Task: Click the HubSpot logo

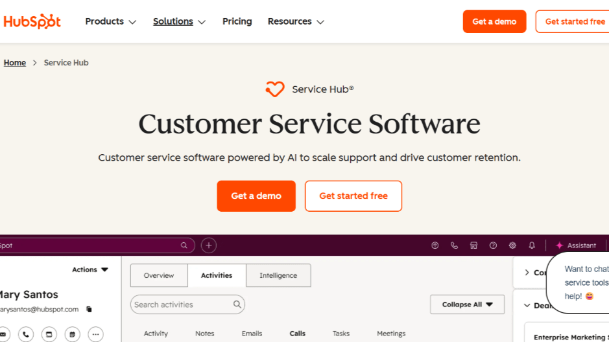Action: (x=32, y=22)
